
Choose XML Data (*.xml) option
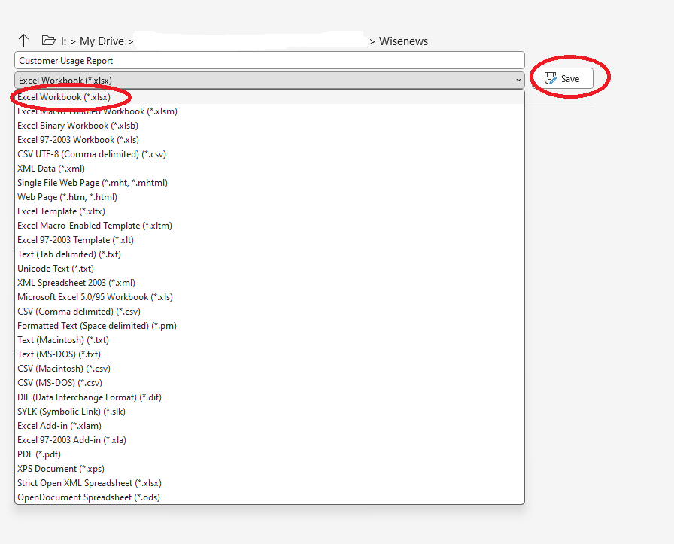[269, 168]
